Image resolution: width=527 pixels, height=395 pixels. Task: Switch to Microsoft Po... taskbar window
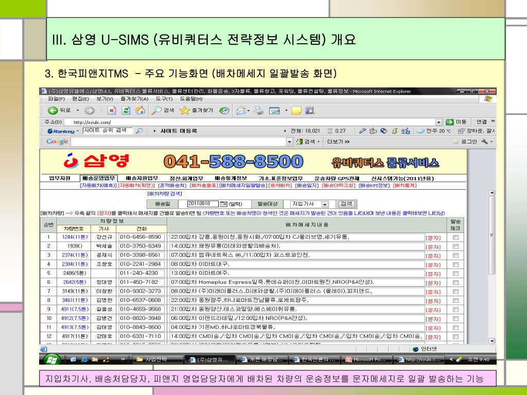pyautogui.click(x=367, y=360)
